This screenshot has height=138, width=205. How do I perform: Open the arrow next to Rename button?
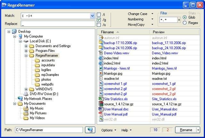(198, 130)
